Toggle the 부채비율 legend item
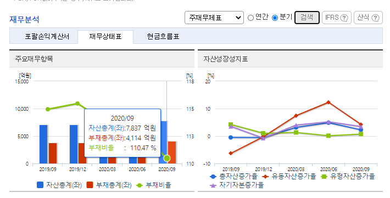The height and width of the screenshot is (198, 390). pos(154,185)
